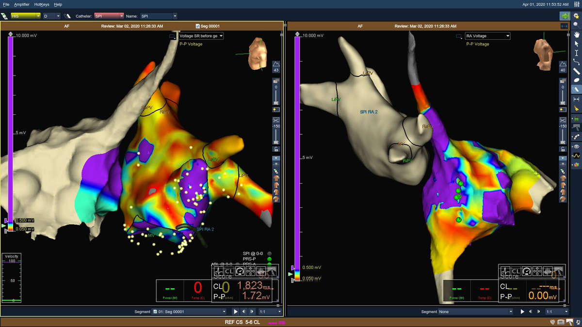Click the green arrow button top right

565,16
